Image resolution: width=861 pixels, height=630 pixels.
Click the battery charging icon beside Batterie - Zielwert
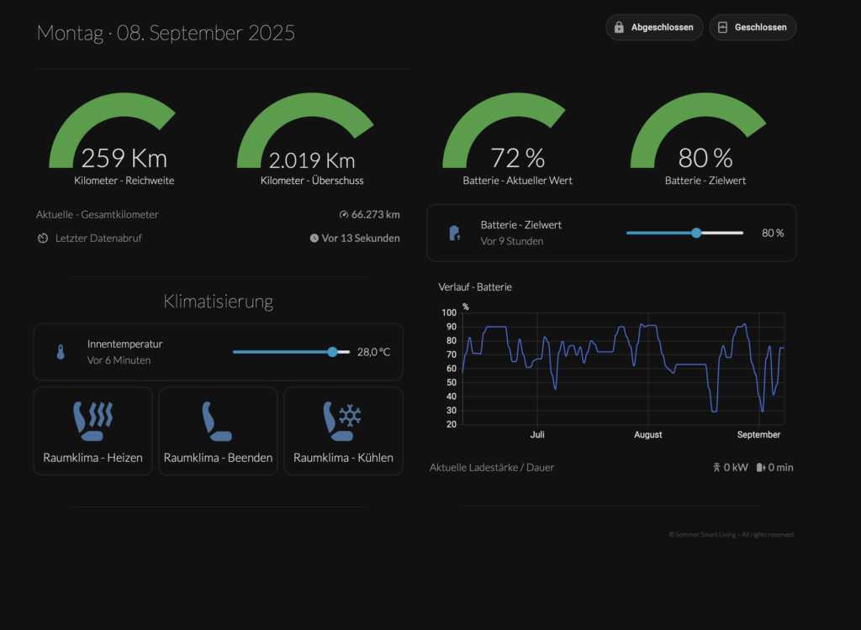(x=454, y=233)
